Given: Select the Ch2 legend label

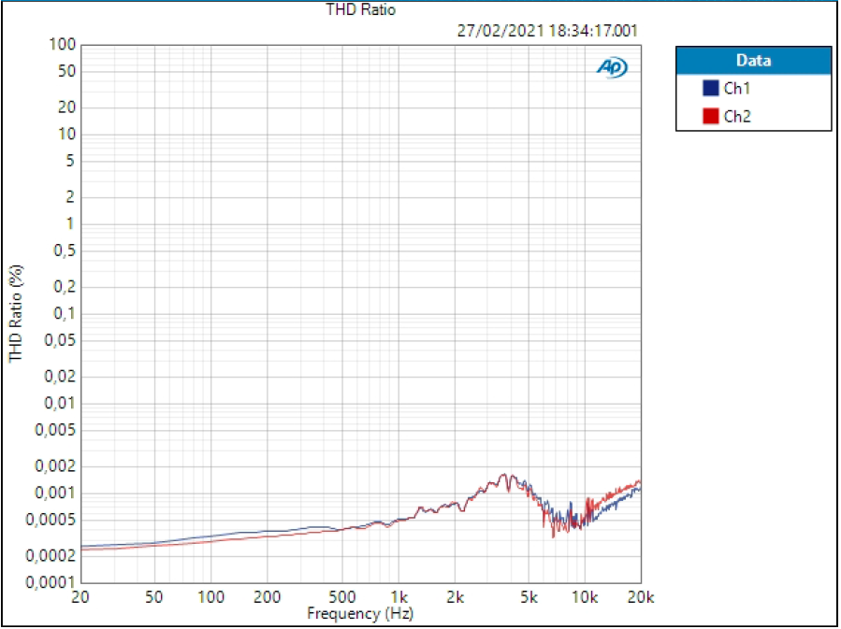Looking at the screenshot, I should [x=737, y=116].
